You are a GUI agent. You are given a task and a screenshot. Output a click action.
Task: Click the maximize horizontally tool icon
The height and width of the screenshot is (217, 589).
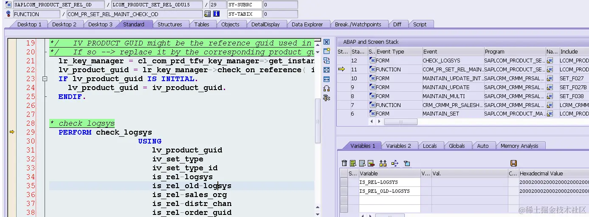click(327, 79)
